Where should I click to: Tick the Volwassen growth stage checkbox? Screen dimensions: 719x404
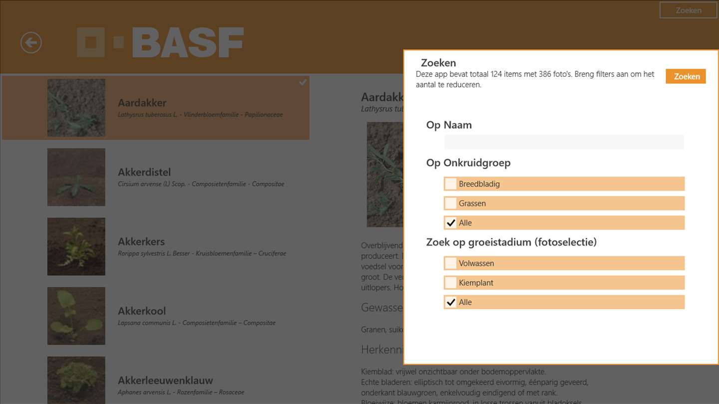tap(451, 263)
